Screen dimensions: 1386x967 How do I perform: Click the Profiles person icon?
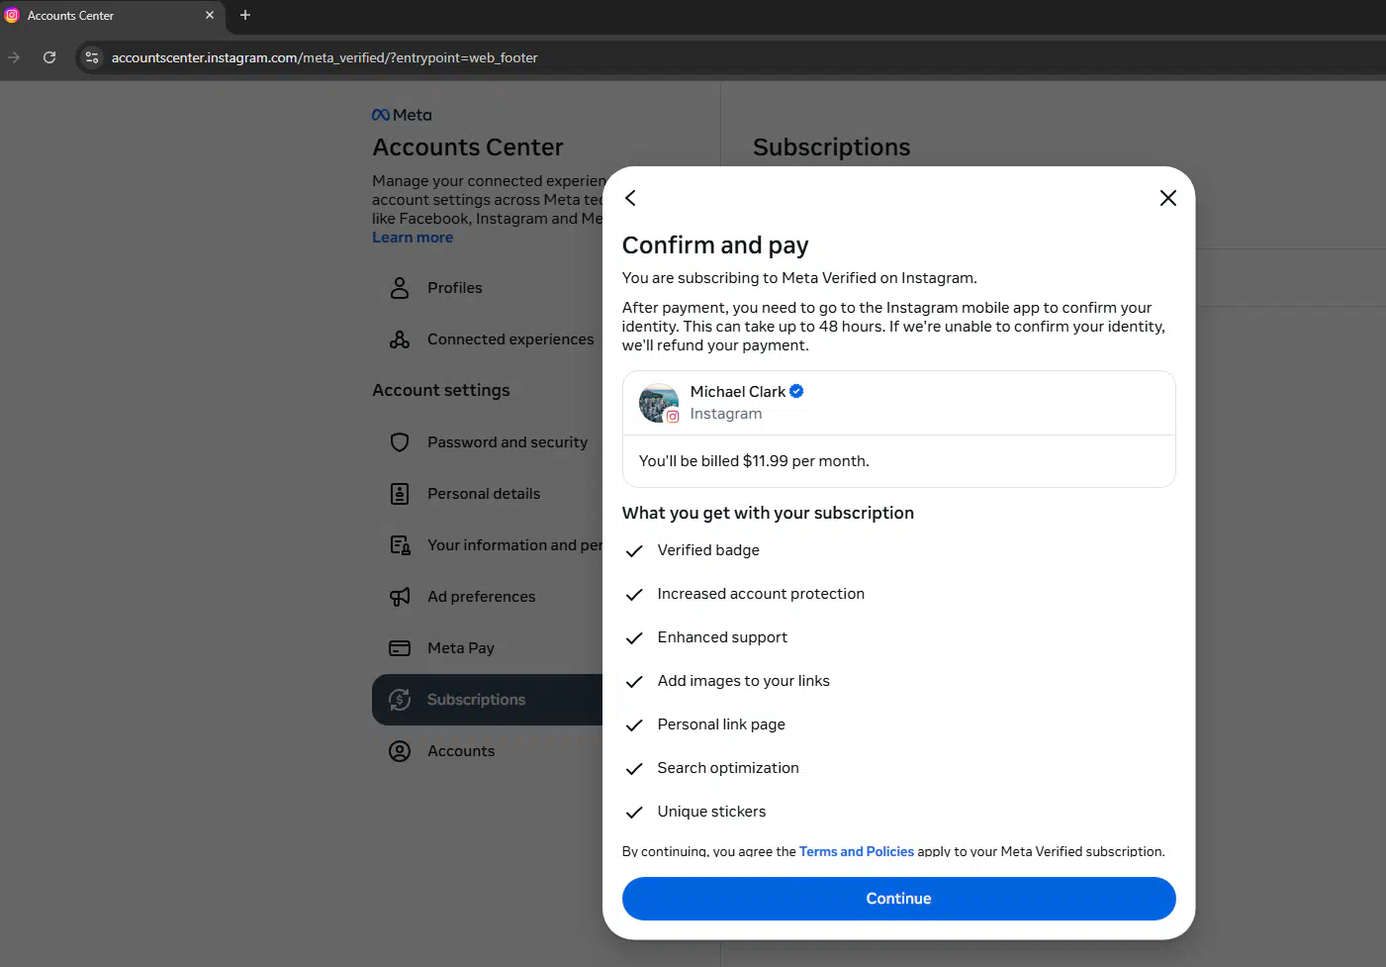(400, 288)
